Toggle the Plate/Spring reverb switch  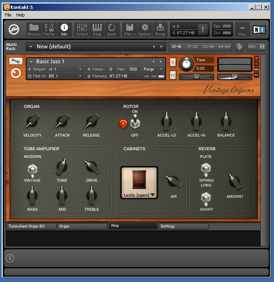click(x=206, y=168)
